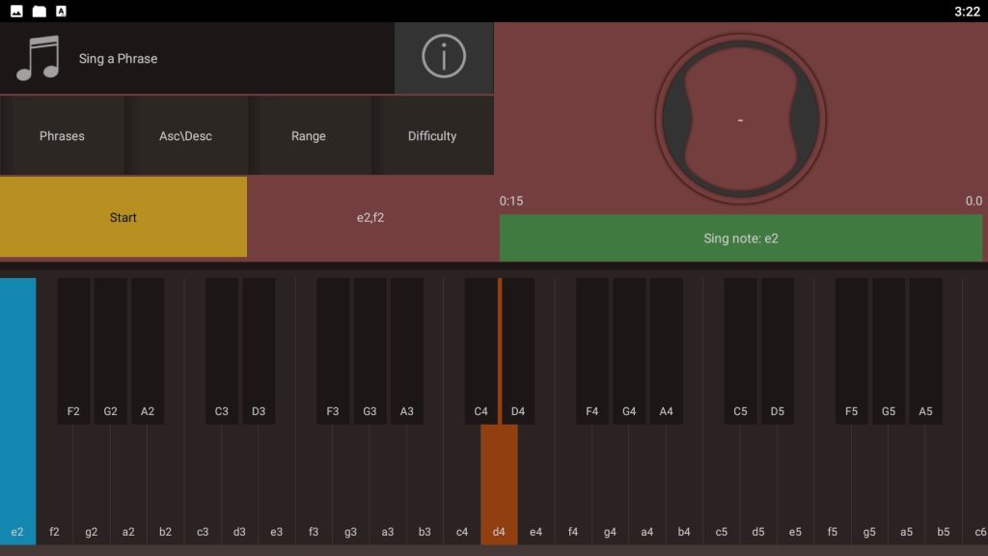This screenshot has height=556, width=988.
Task: Play the A3 black key
Action: (x=407, y=350)
